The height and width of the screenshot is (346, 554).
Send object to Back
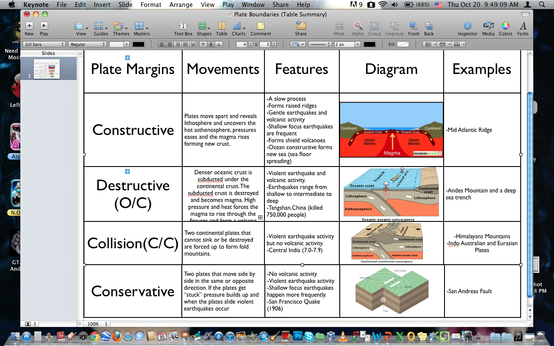click(x=428, y=29)
